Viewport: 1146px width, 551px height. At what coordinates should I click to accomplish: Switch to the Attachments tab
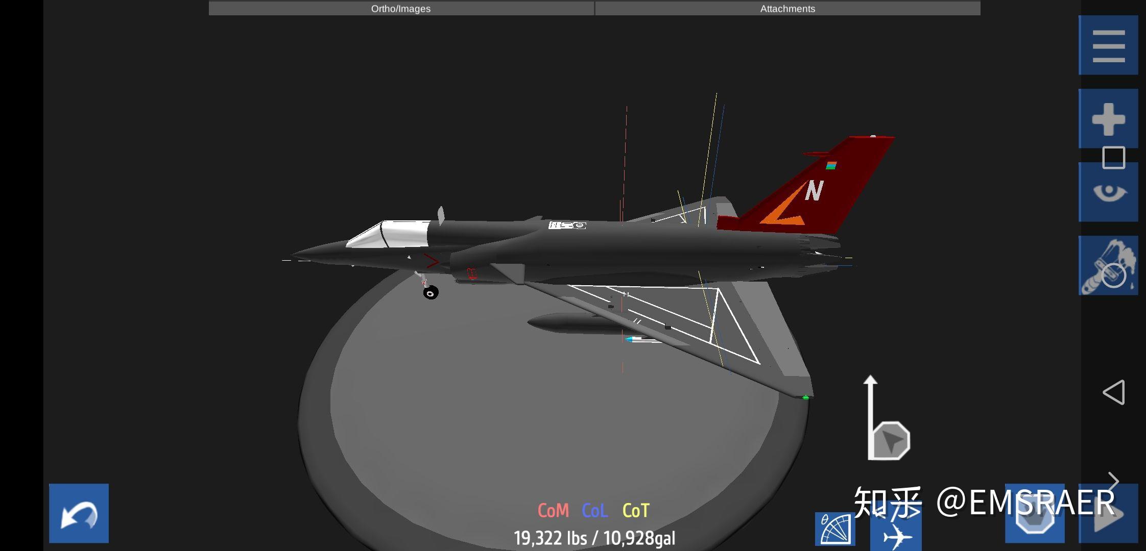[787, 9]
